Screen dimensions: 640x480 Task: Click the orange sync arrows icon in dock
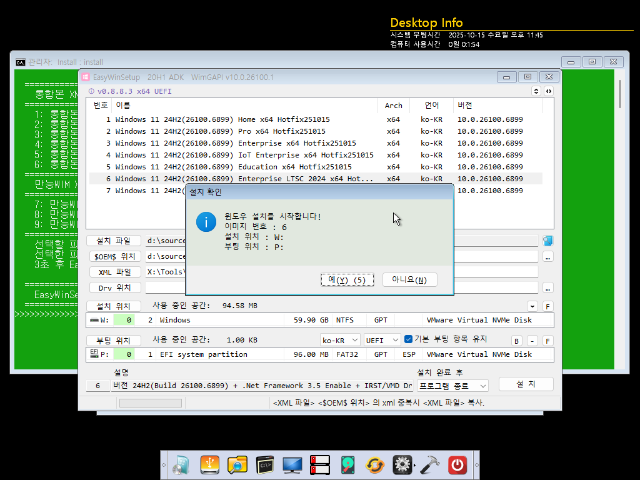point(375,465)
